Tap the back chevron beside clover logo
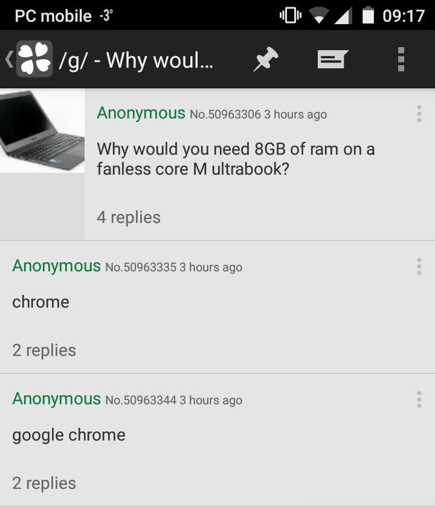Viewport: 435px width, 507px height. [x=9, y=59]
